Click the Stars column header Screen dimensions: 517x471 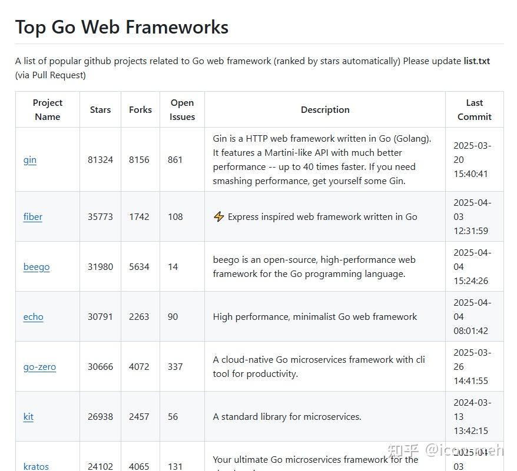coord(100,110)
